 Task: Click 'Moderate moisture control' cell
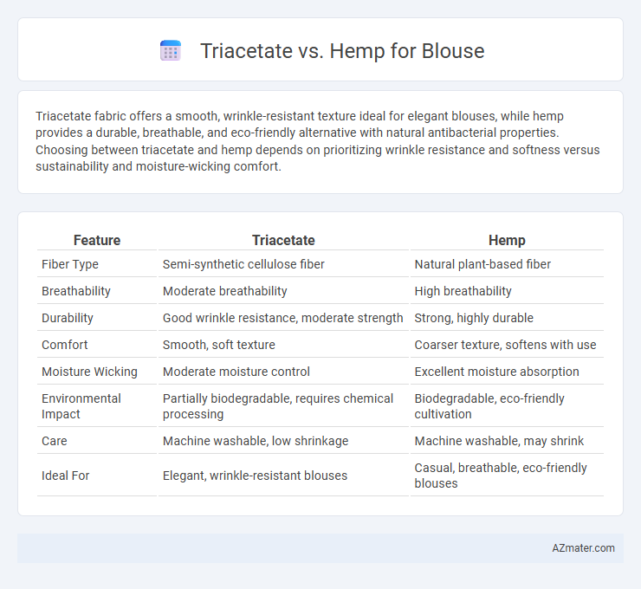[236, 372]
